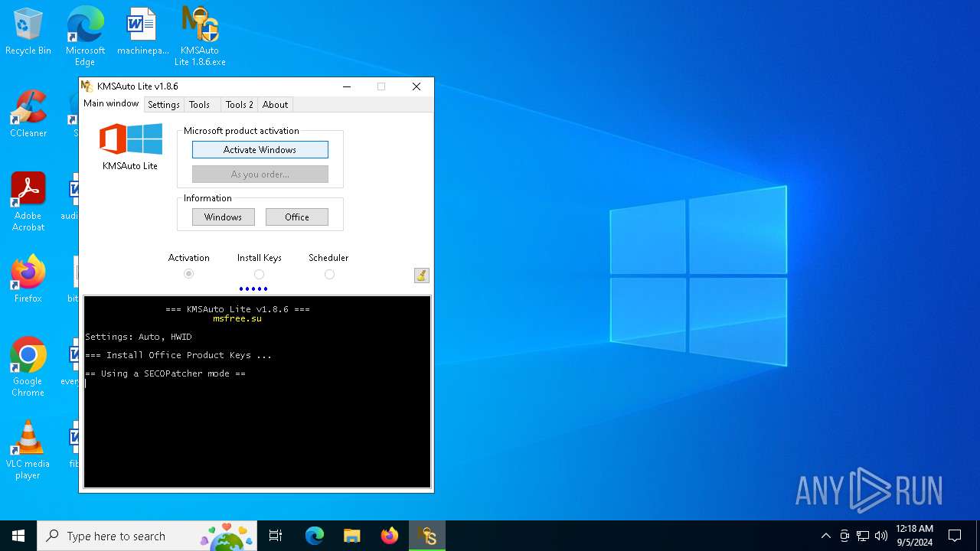This screenshot has height=551, width=980.
Task: Click the 'KMSAuto Lite v1.8.6' console header
Action: [237, 309]
